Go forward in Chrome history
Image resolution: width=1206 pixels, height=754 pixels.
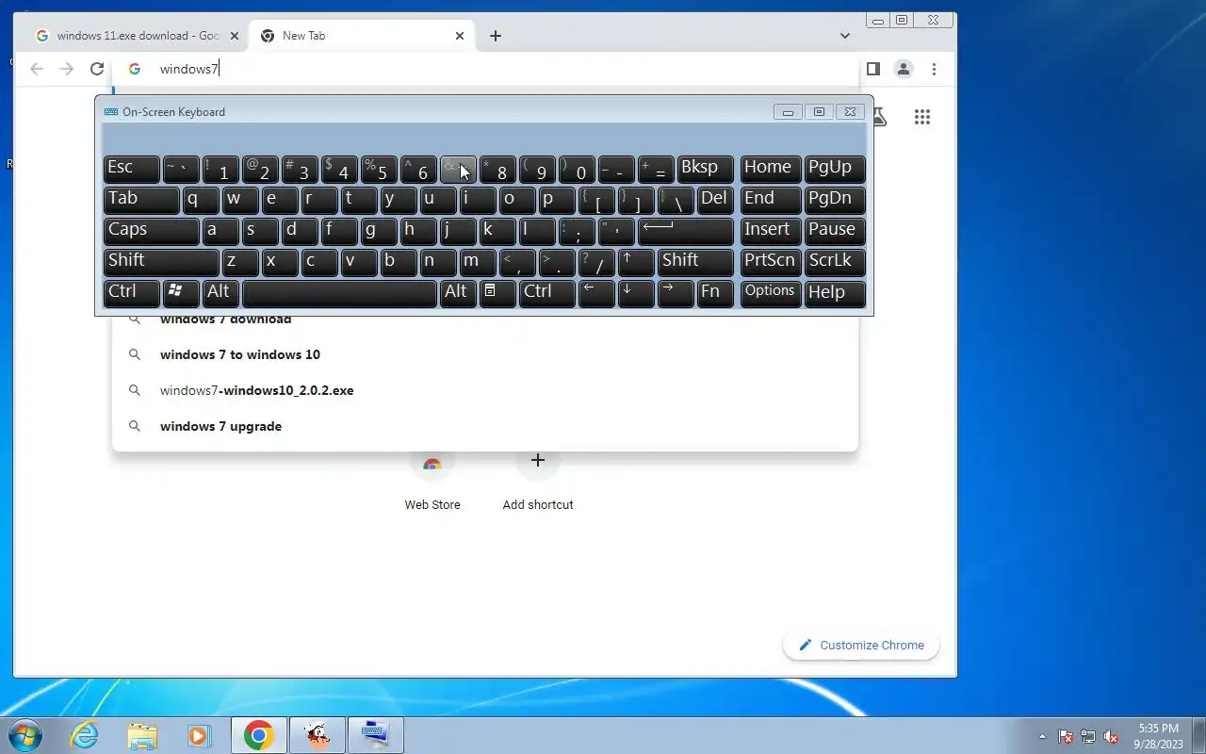(x=67, y=69)
